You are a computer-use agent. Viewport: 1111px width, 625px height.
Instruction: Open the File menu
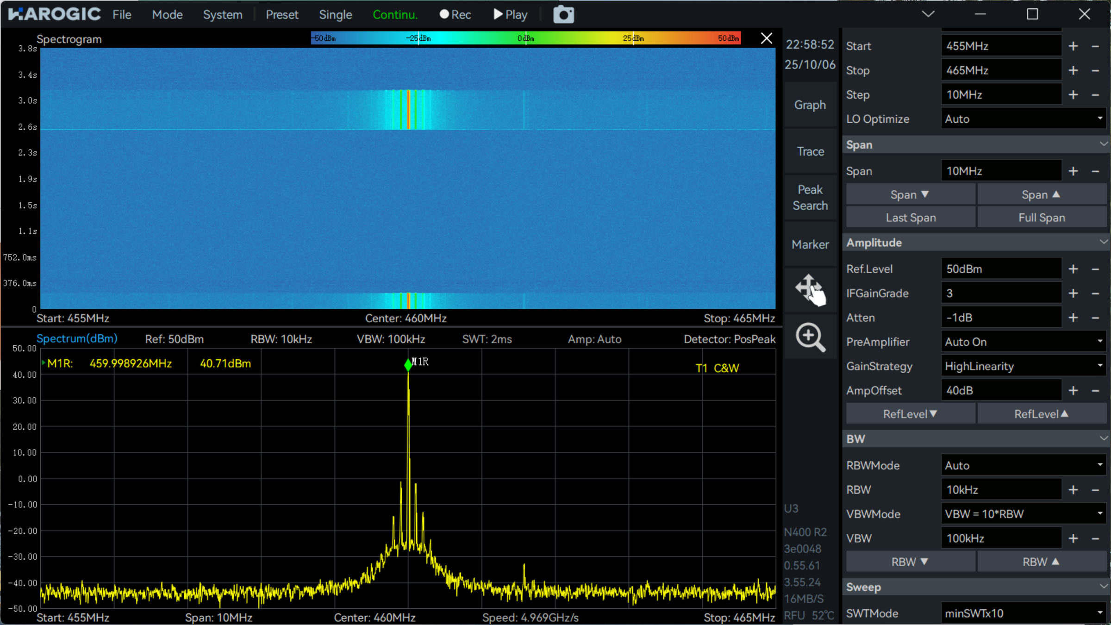[x=122, y=15]
